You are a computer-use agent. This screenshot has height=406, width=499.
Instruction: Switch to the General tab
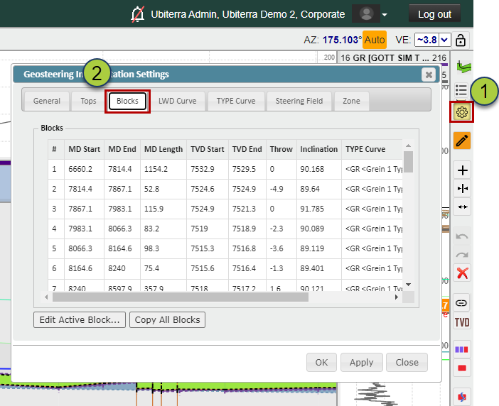(47, 101)
